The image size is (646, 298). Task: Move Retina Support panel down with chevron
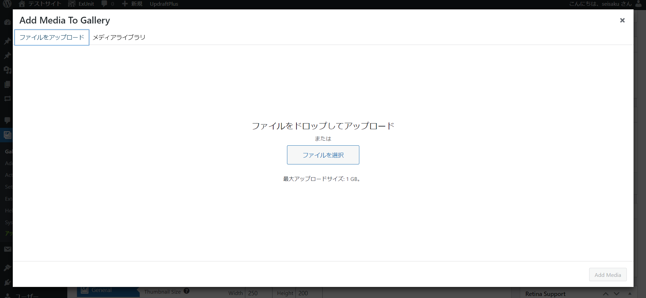(x=616, y=294)
